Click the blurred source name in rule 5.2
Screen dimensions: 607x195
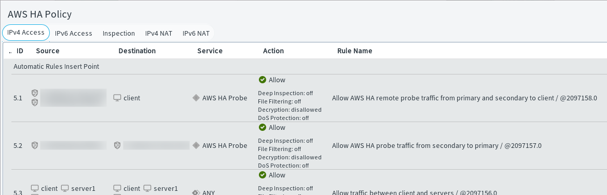pyautogui.click(x=73, y=145)
